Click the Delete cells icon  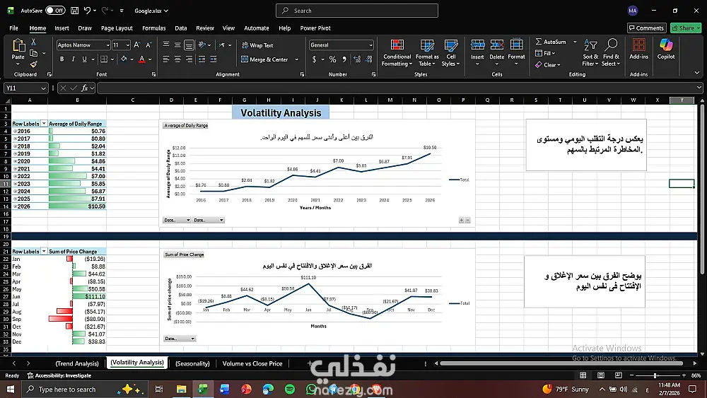(x=497, y=45)
